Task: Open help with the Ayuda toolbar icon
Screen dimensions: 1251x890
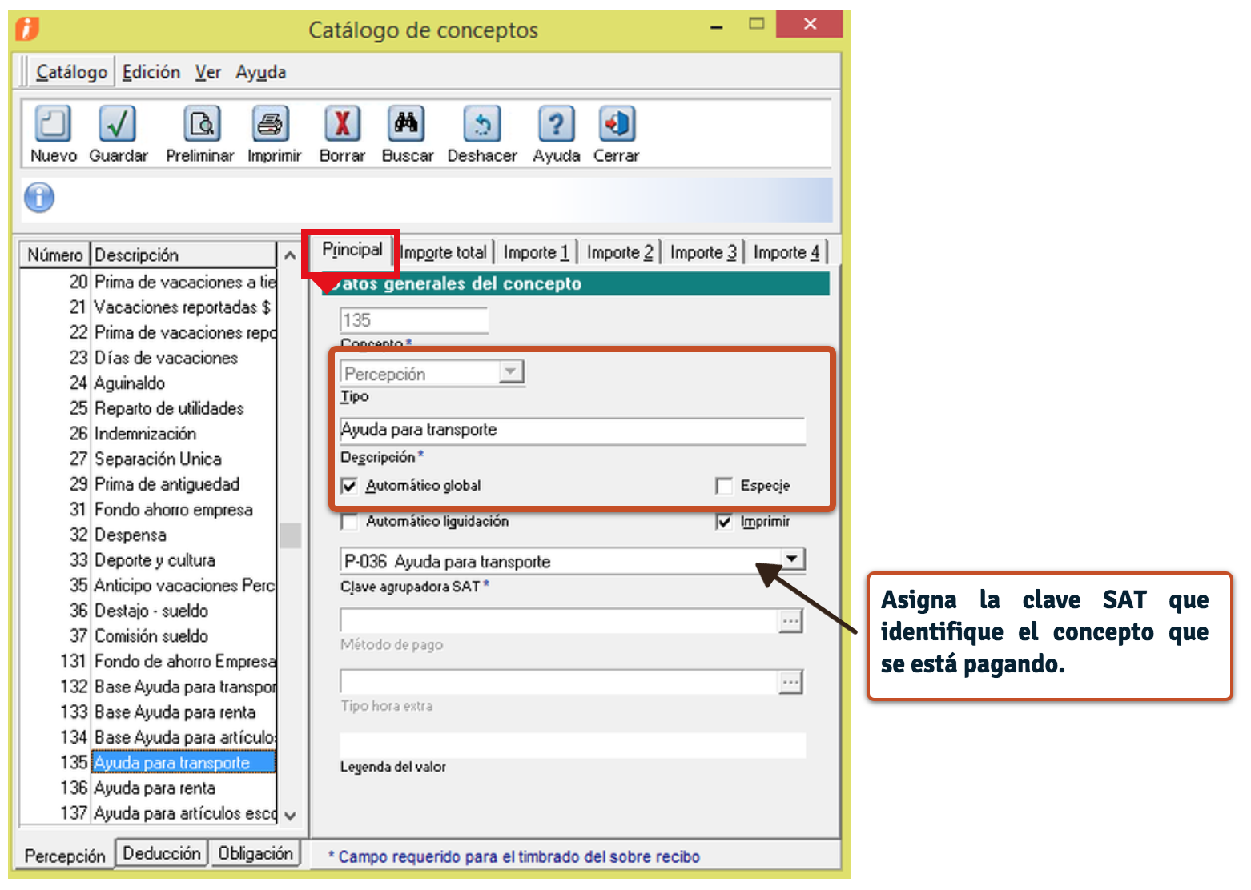Action: coord(556,125)
